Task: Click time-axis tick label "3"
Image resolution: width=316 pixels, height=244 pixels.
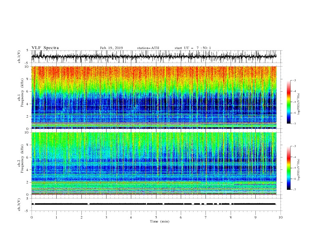Action: tap(106, 217)
